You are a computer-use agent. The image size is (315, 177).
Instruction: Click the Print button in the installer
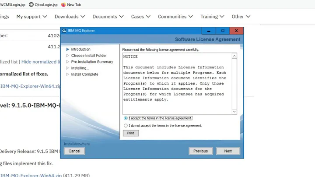131,133
